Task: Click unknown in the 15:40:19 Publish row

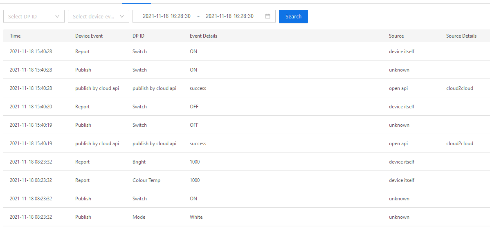Action: pos(399,125)
